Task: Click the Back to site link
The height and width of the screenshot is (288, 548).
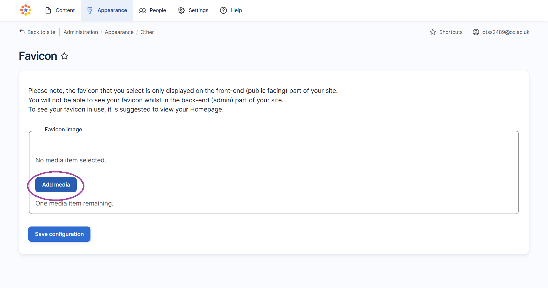Action: pos(41,32)
